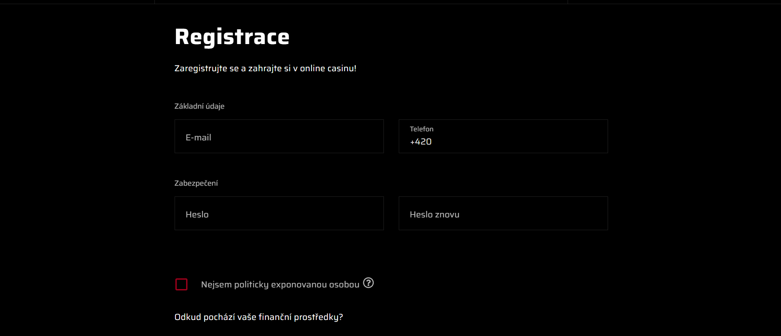Focus the Telefon number field

503,136
